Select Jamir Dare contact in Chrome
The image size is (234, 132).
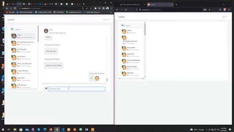pos(23,58)
